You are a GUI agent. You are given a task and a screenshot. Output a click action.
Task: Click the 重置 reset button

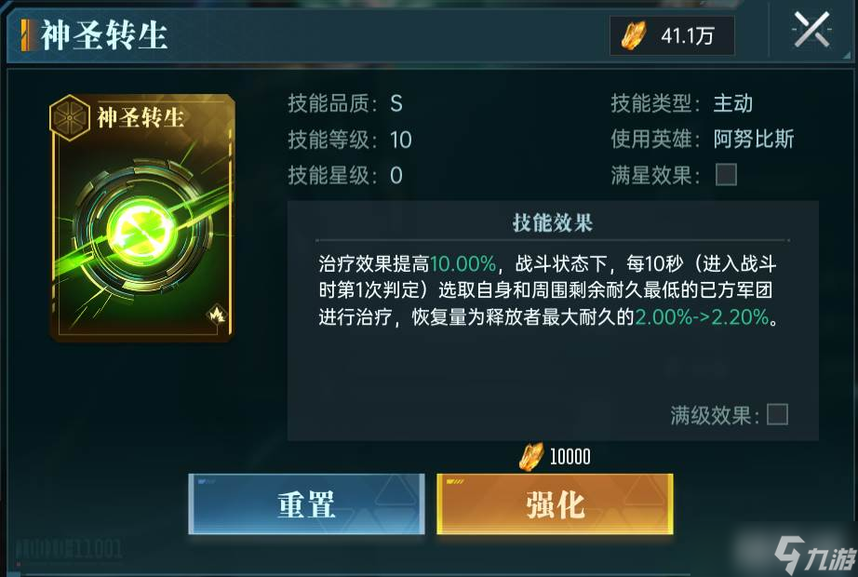[x=306, y=504]
